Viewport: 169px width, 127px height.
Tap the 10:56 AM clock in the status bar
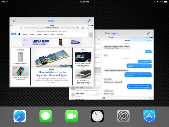point(84,2)
